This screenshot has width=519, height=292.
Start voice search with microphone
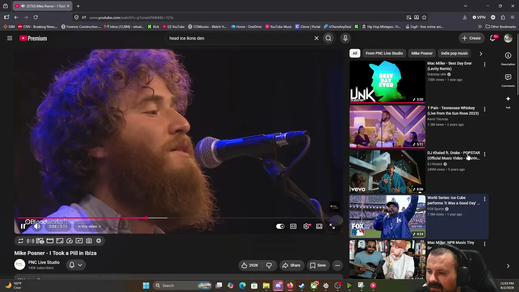345,38
